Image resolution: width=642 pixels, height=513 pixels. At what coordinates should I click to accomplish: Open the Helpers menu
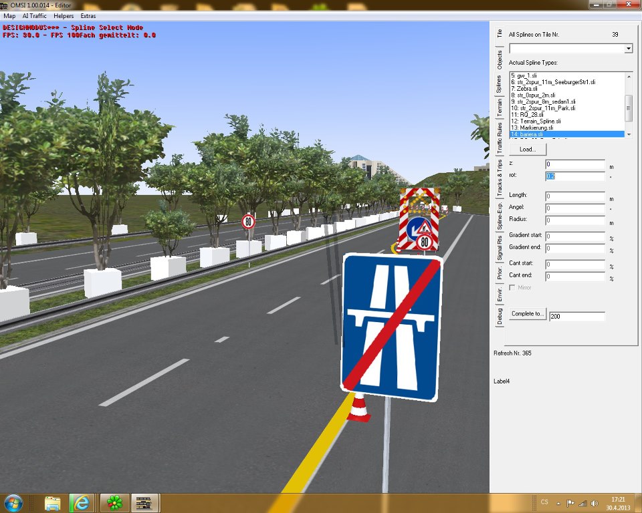pos(64,15)
